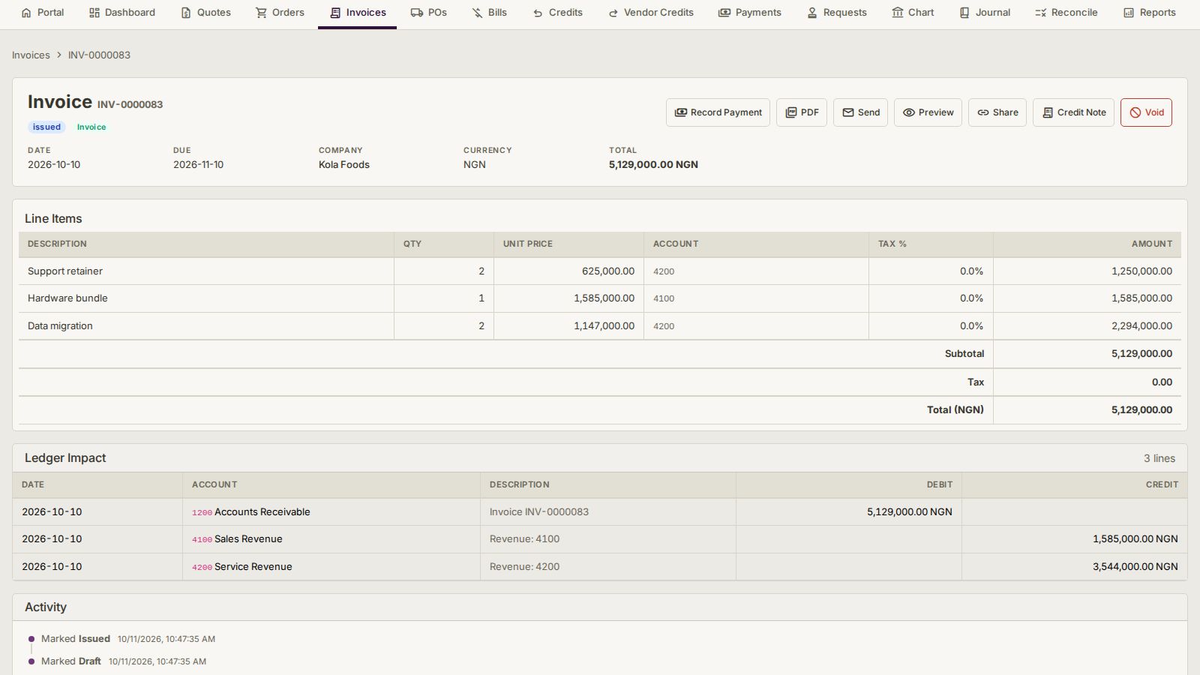Viewport: 1200px width, 675px height.
Task: Click the Journal book icon
Action: 964,13
